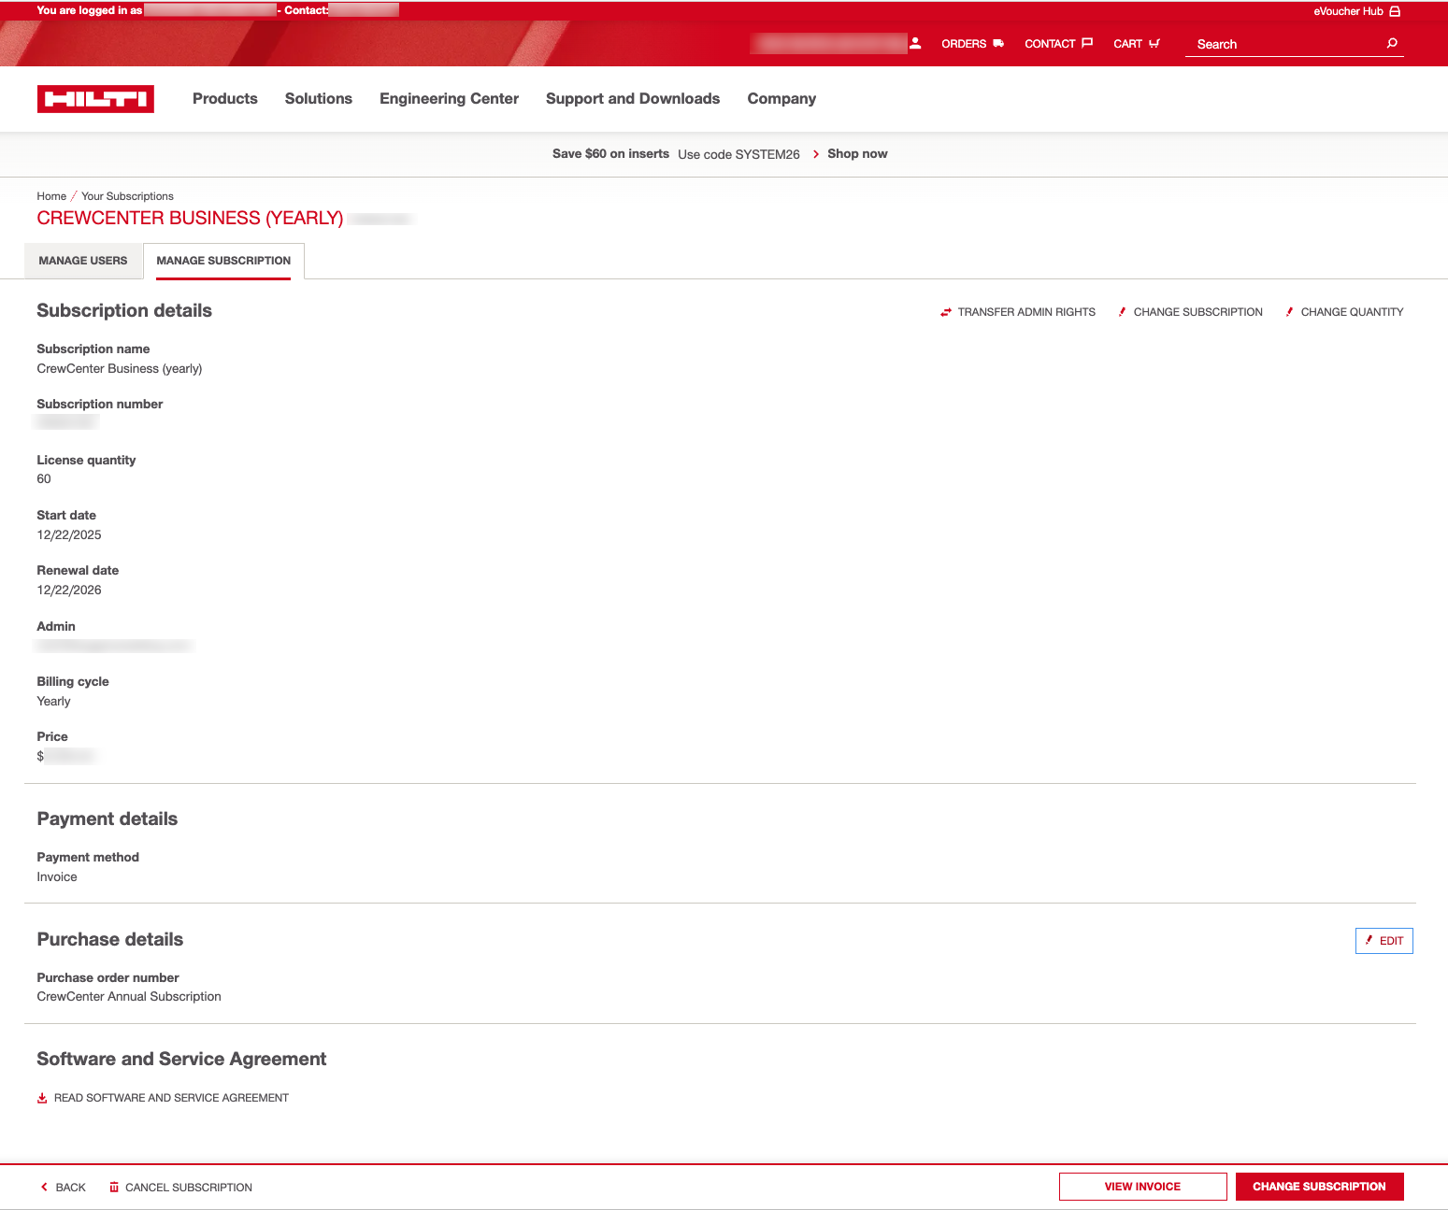The image size is (1448, 1210).
Task: Click the back chevron icon
Action: (x=44, y=1187)
